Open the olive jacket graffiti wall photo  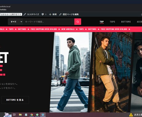click(111, 72)
